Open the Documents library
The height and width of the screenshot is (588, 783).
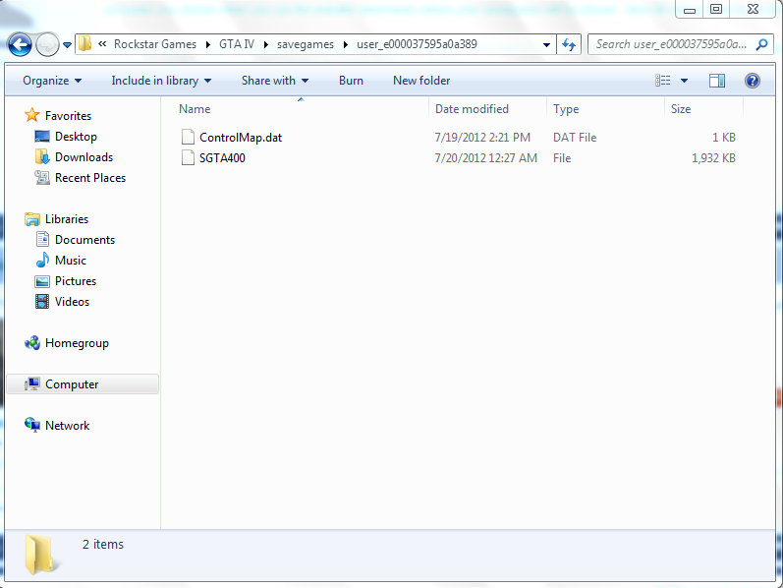pos(84,240)
